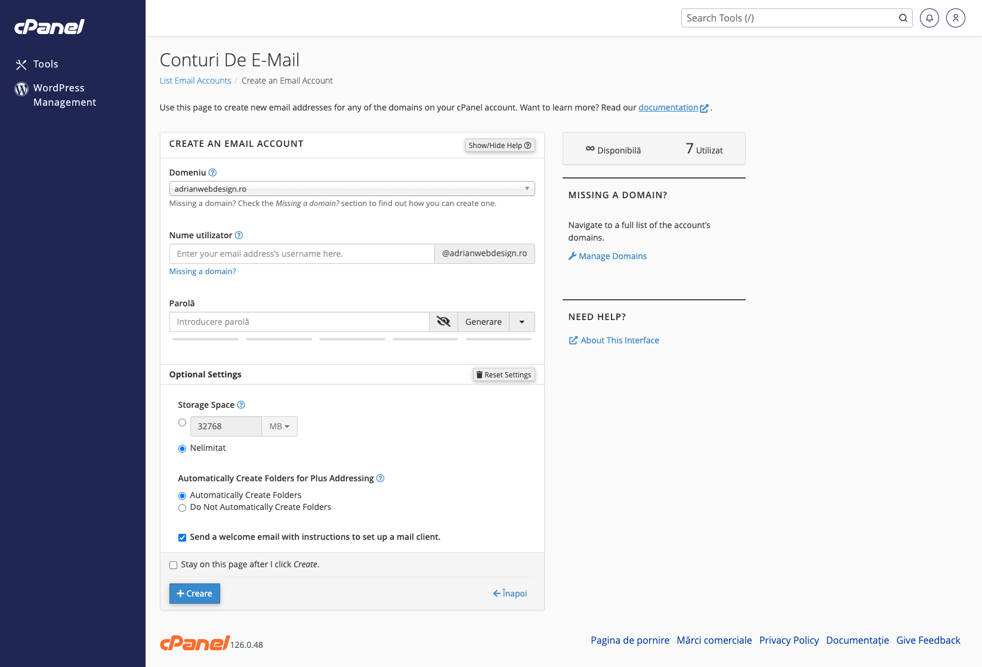Screen dimensions: 982x667
Task: Open notifications bell icon
Action: point(929,18)
